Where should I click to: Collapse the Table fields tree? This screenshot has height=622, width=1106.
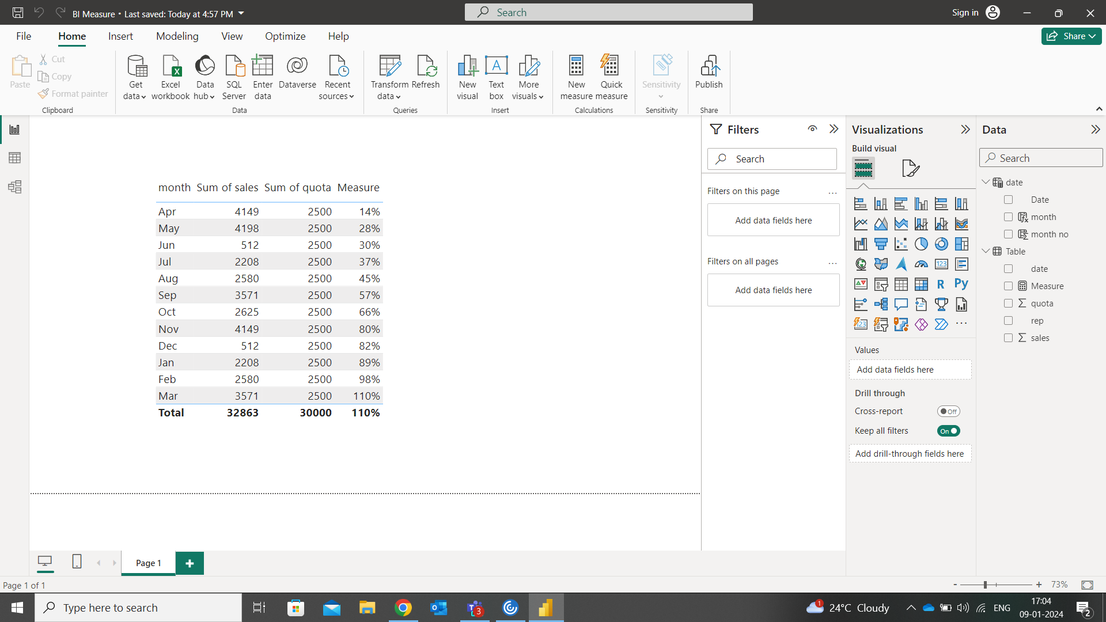[986, 251]
